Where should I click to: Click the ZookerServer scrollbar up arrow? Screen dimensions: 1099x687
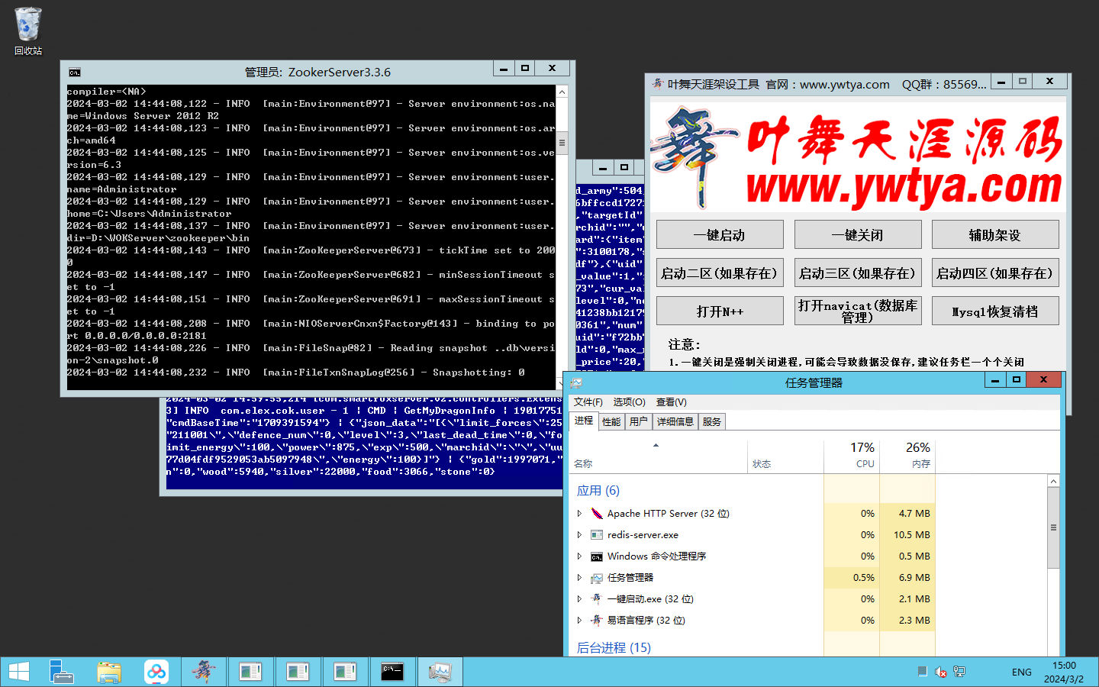[562, 92]
